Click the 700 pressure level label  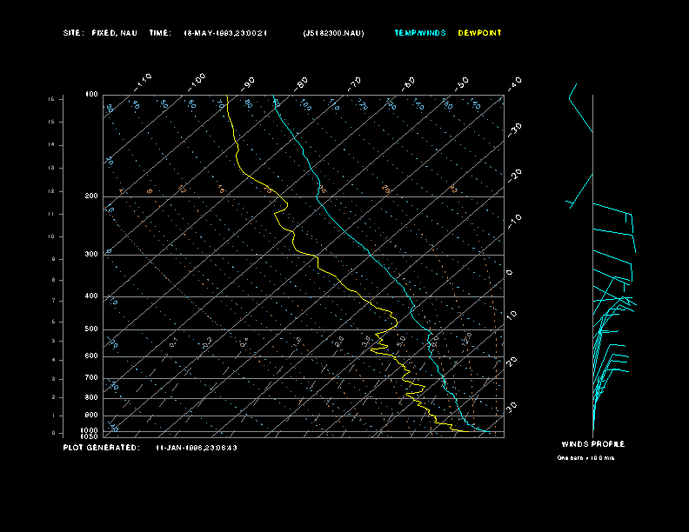[91, 377]
